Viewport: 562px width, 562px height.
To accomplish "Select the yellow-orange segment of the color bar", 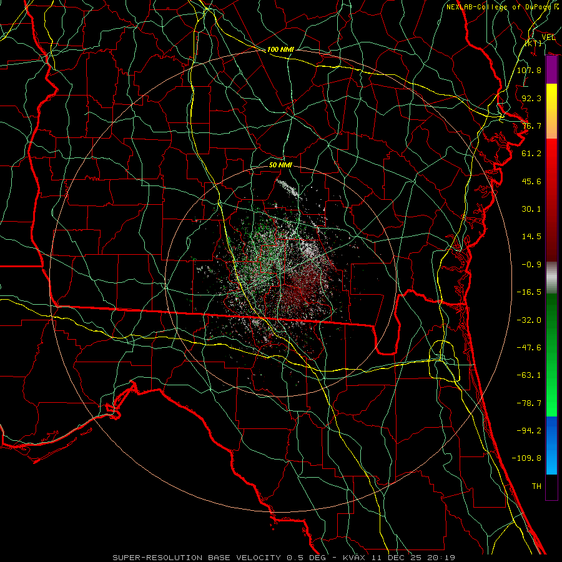I will point(551,111).
